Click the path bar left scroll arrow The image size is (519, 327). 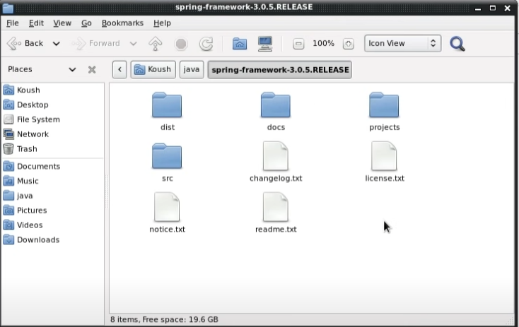pos(119,69)
